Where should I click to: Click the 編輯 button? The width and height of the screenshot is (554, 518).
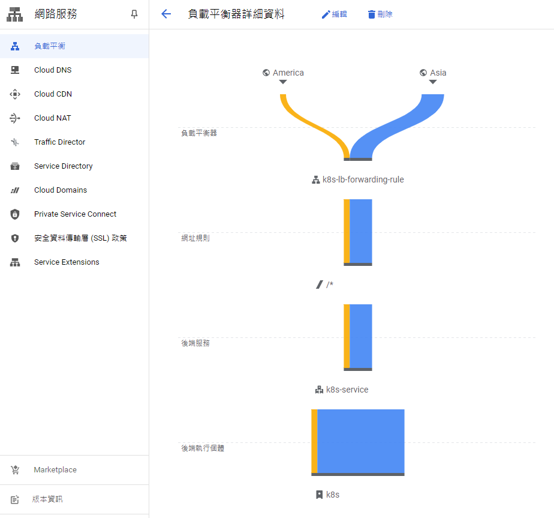tap(334, 14)
